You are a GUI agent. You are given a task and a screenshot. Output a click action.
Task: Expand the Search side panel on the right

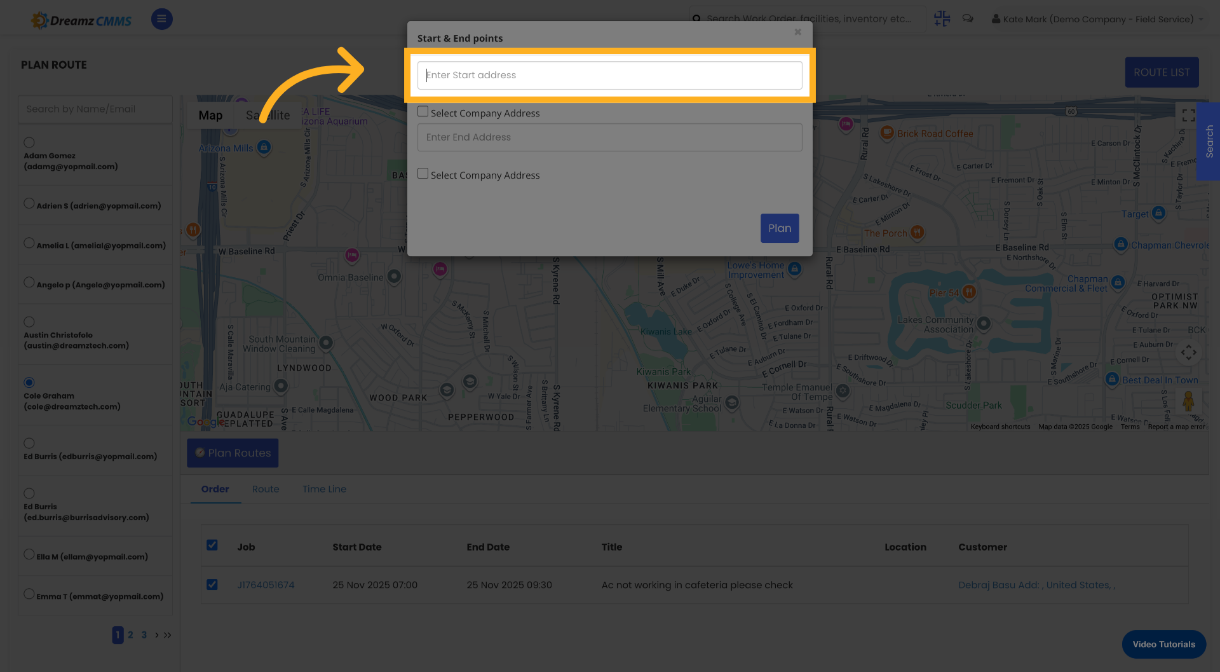pyautogui.click(x=1209, y=142)
